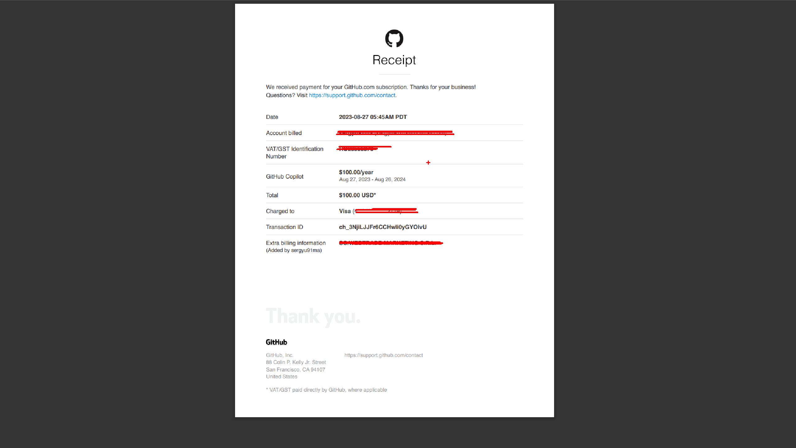Select the Date value 2023-08-27 05:45AM PDT

tap(373, 117)
